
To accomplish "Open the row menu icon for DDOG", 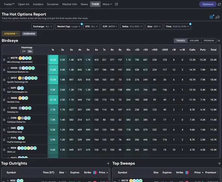I will (x=4, y=110).
